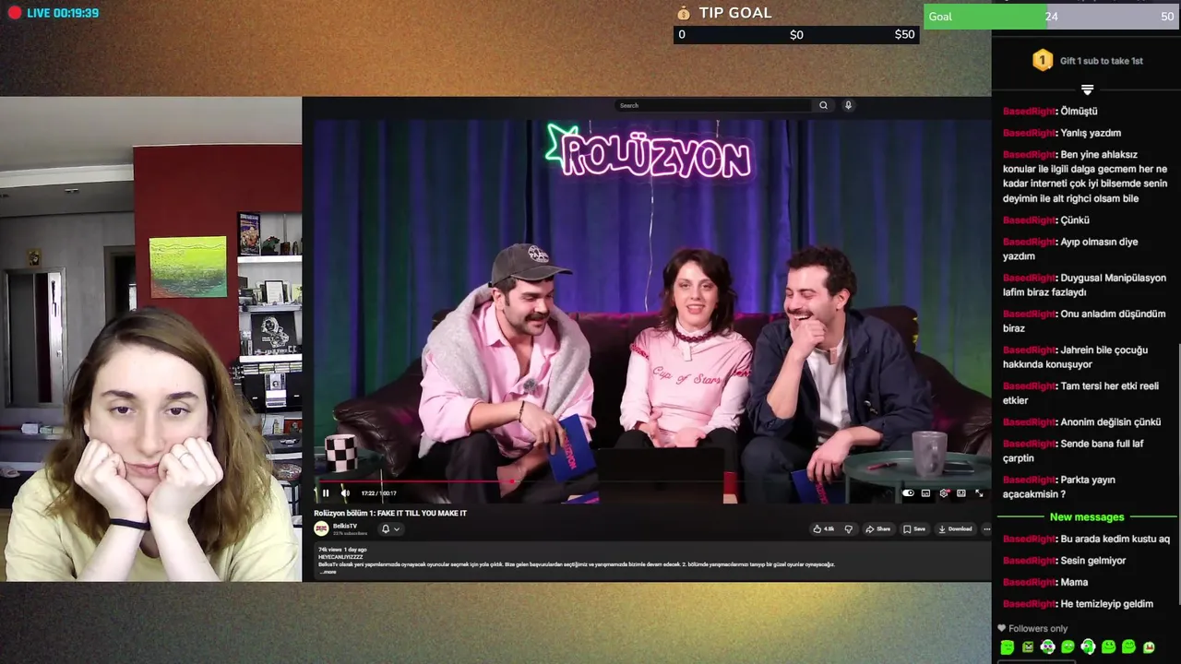Click the TIP GOAL money bag icon
1181x664 pixels.
684,13
